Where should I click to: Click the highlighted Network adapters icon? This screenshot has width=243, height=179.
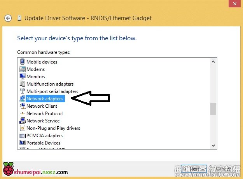22,99
